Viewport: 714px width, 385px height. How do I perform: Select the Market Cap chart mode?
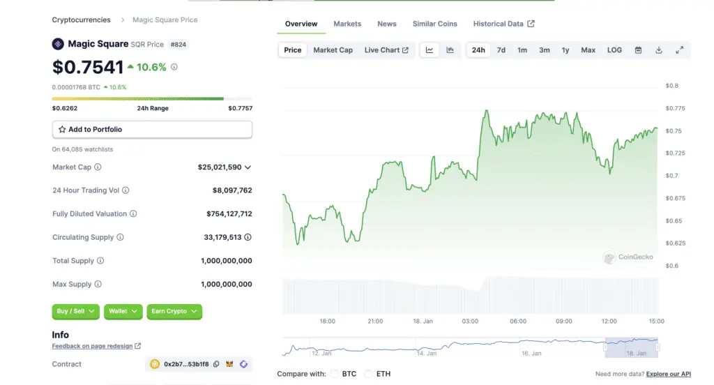(333, 50)
